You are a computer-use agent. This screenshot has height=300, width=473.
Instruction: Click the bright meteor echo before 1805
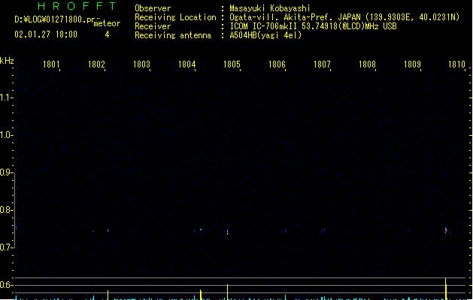click(x=227, y=232)
